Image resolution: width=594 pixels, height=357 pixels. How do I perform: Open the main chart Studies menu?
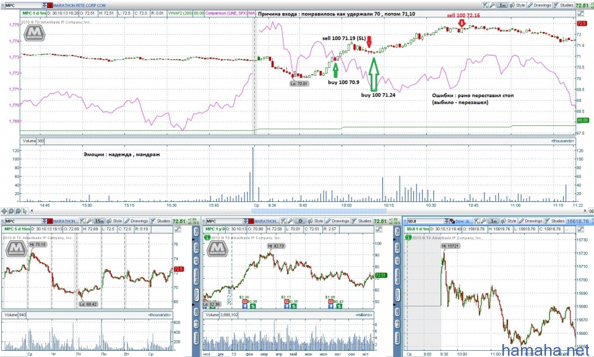click(564, 6)
